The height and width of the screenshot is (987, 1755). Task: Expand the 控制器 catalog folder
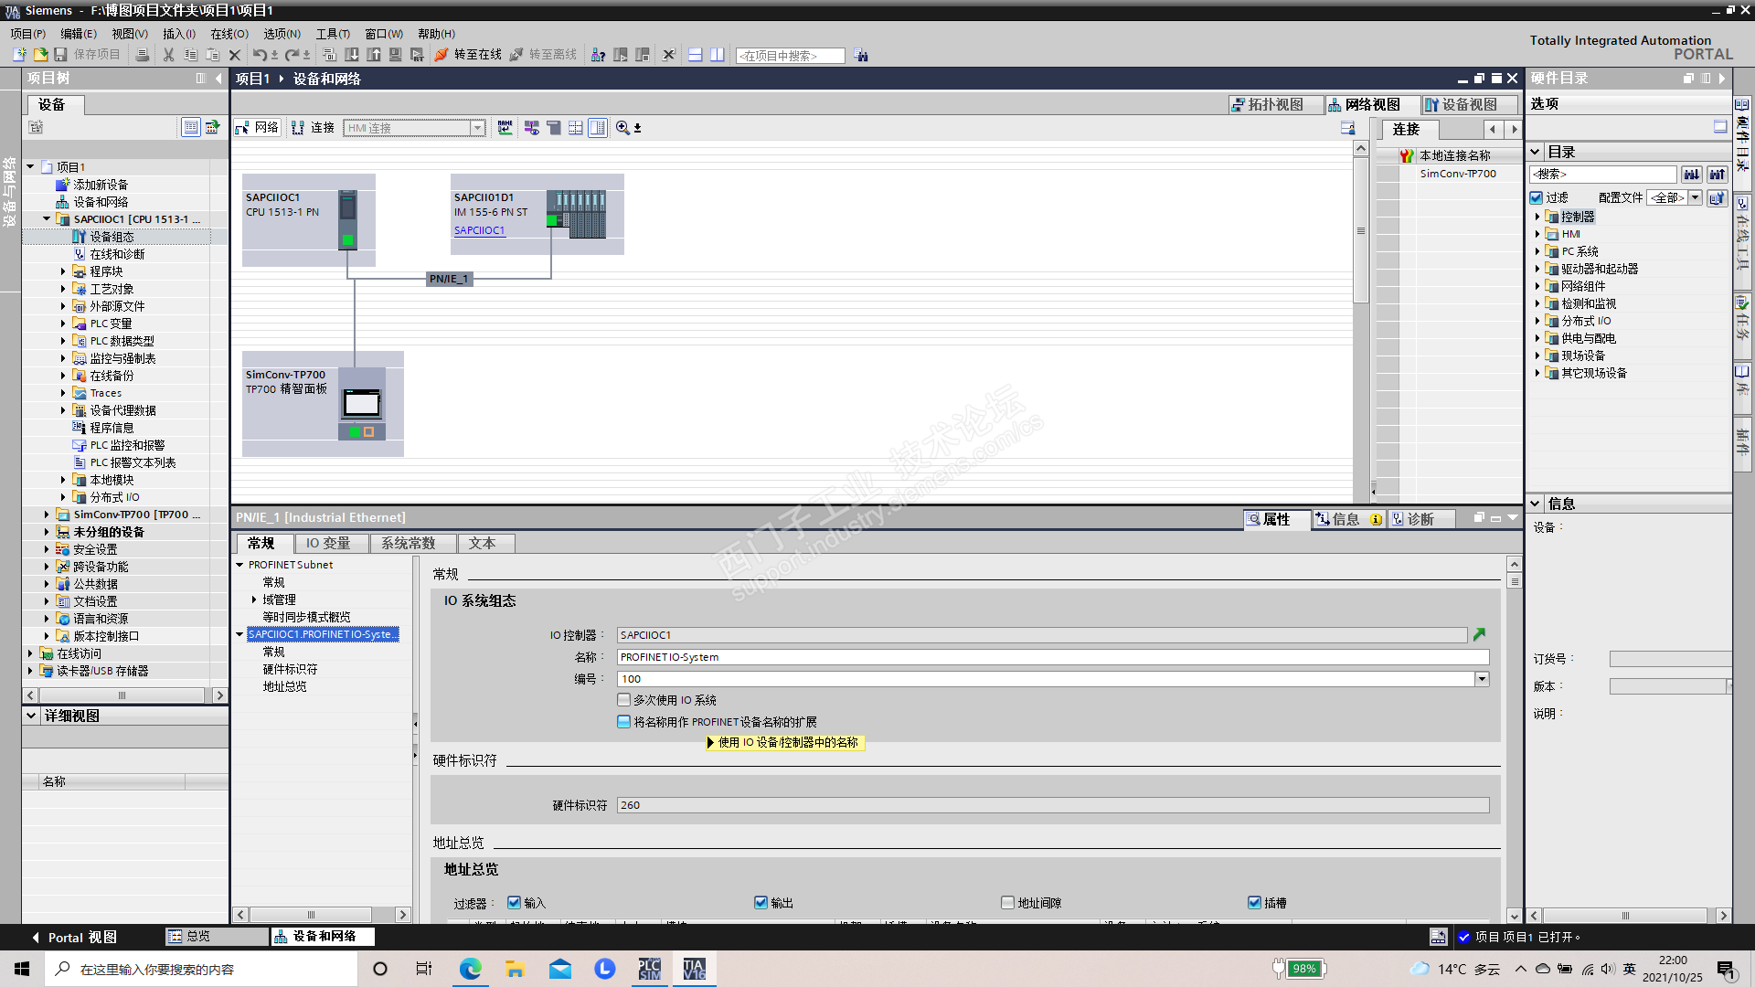(x=1537, y=217)
